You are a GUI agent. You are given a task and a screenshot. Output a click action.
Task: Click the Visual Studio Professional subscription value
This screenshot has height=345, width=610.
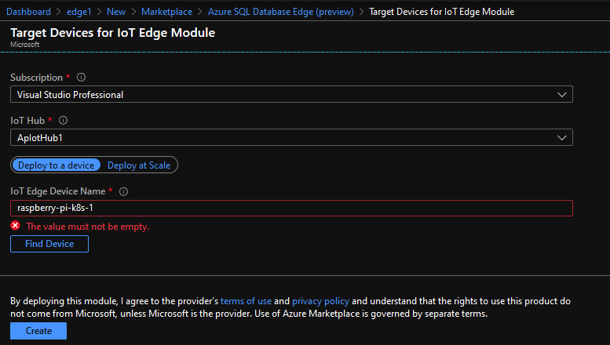click(71, 94)
